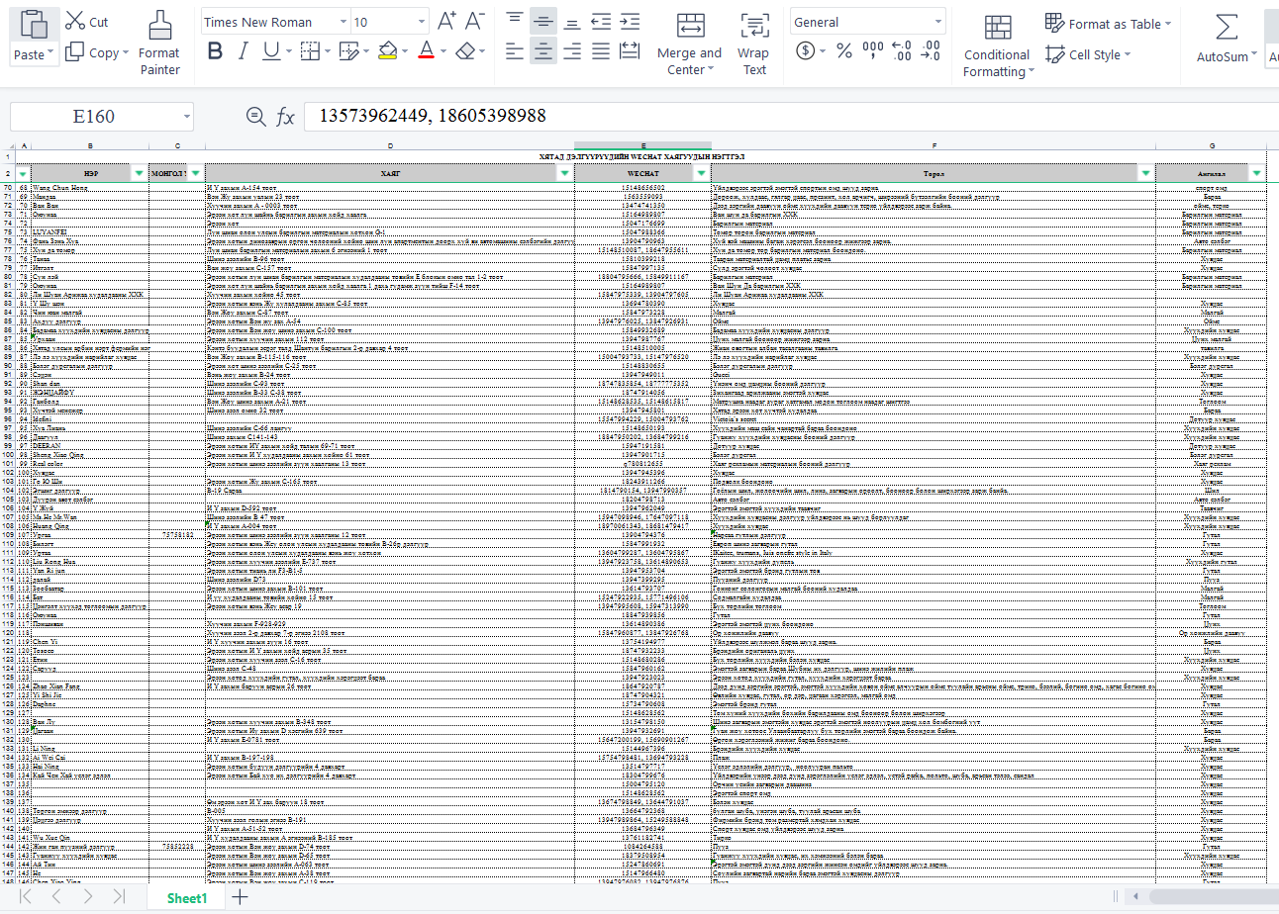Select column F header
The width and height of the screenshot is (1279, 914).
click(933, 146)
